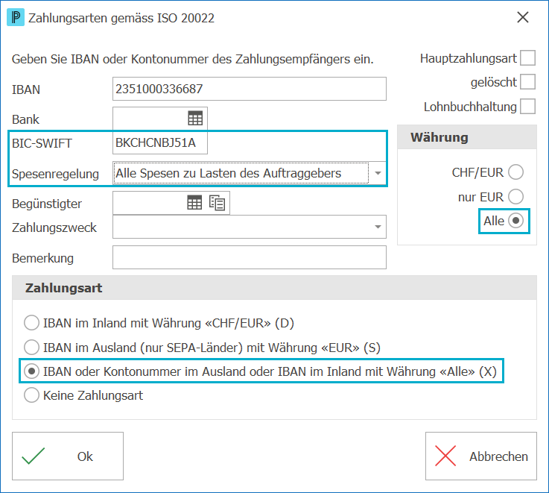Enable the Hauptzahlungsart checkbox

[x=527, y=58]
